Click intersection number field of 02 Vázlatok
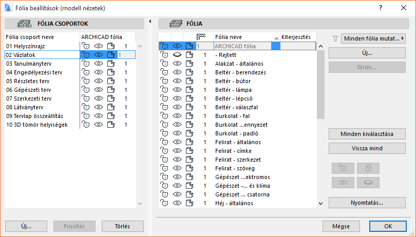The height and width of the screenshot is (237, 416). click(x=126, y=55)
